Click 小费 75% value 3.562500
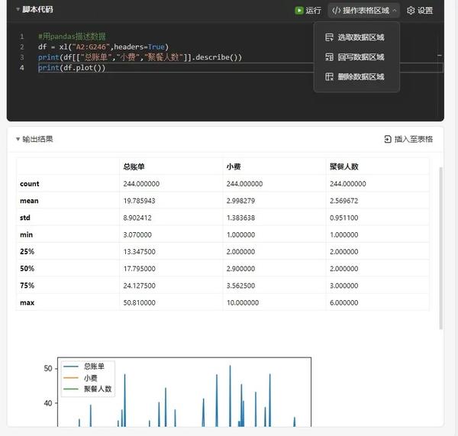The width and height of the screenshot is (458, 436). point(240,286)
